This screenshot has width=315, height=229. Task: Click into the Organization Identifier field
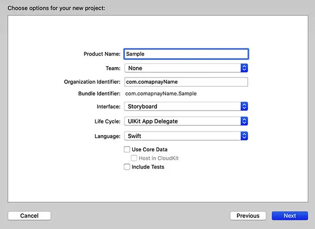pos(185,82)
